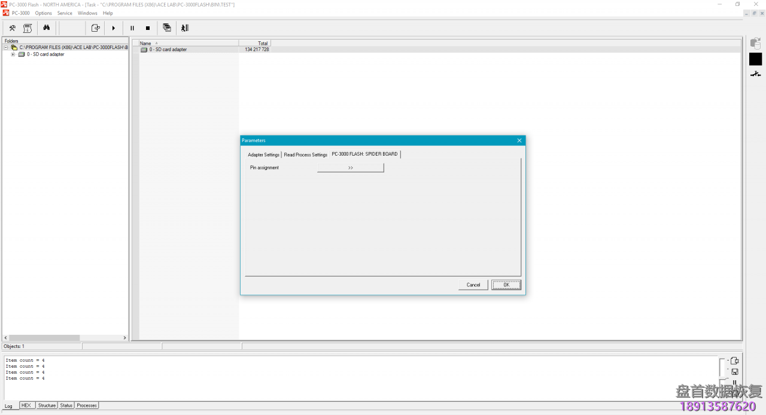This screenshot has width=766, height=415.
Task: Open Pin assignment with the >> button
Action: [x=350, y=168]
